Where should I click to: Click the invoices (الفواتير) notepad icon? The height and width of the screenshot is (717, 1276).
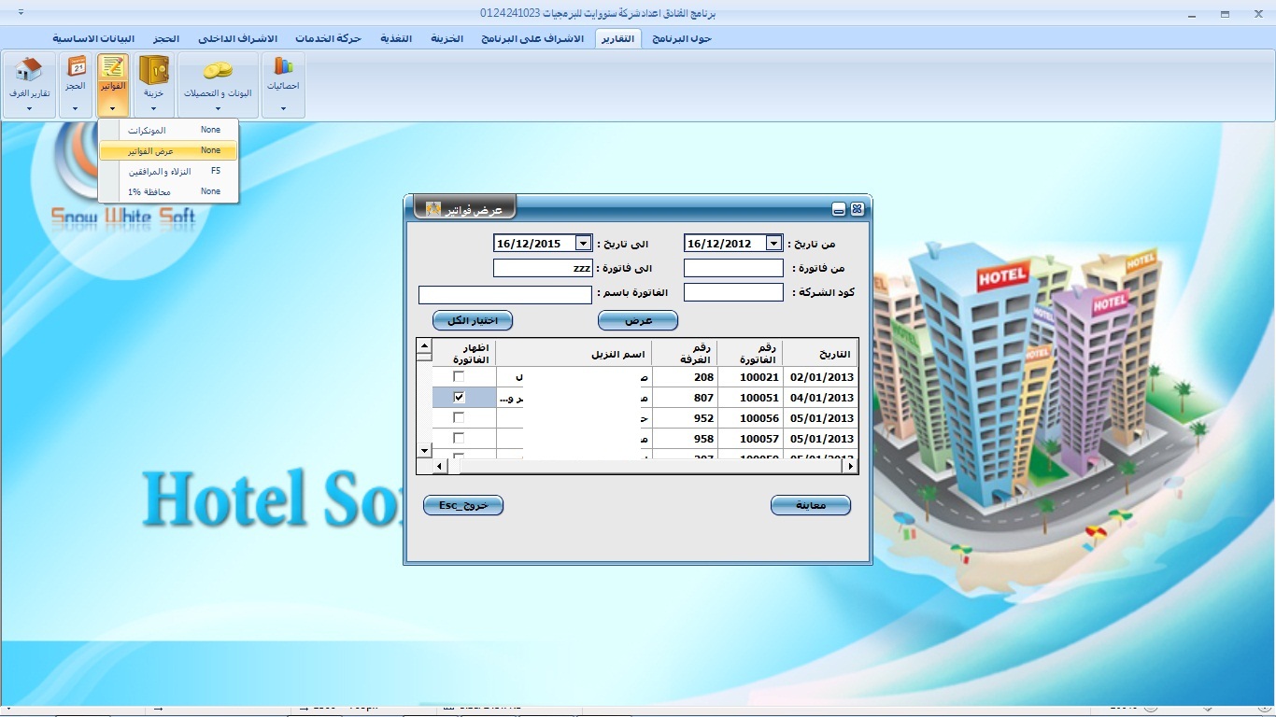click(112, 68)
